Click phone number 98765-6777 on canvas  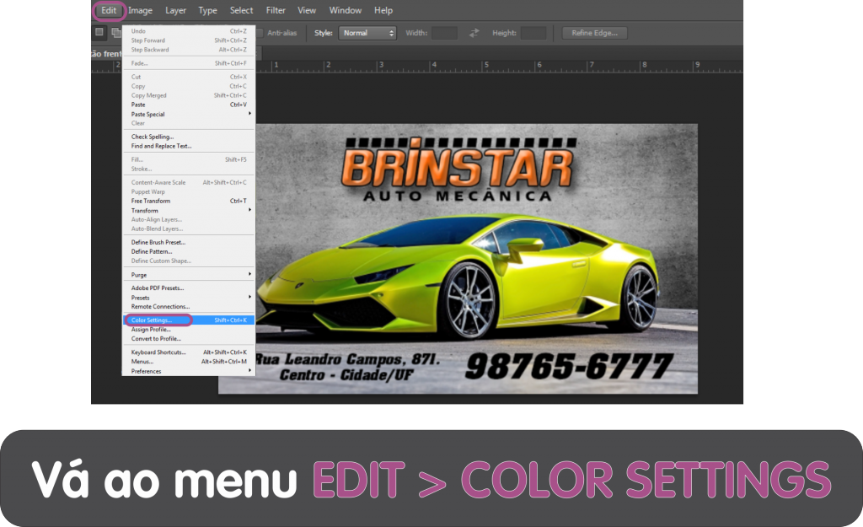tap(569, 366)
